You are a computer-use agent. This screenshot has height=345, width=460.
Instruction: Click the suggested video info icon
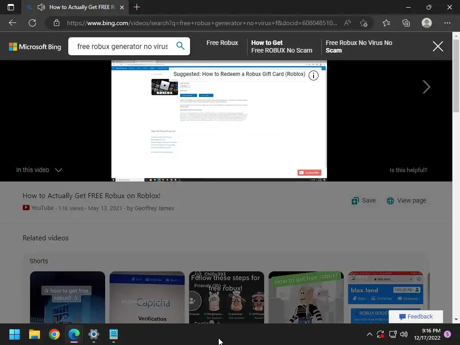(313, 75)
